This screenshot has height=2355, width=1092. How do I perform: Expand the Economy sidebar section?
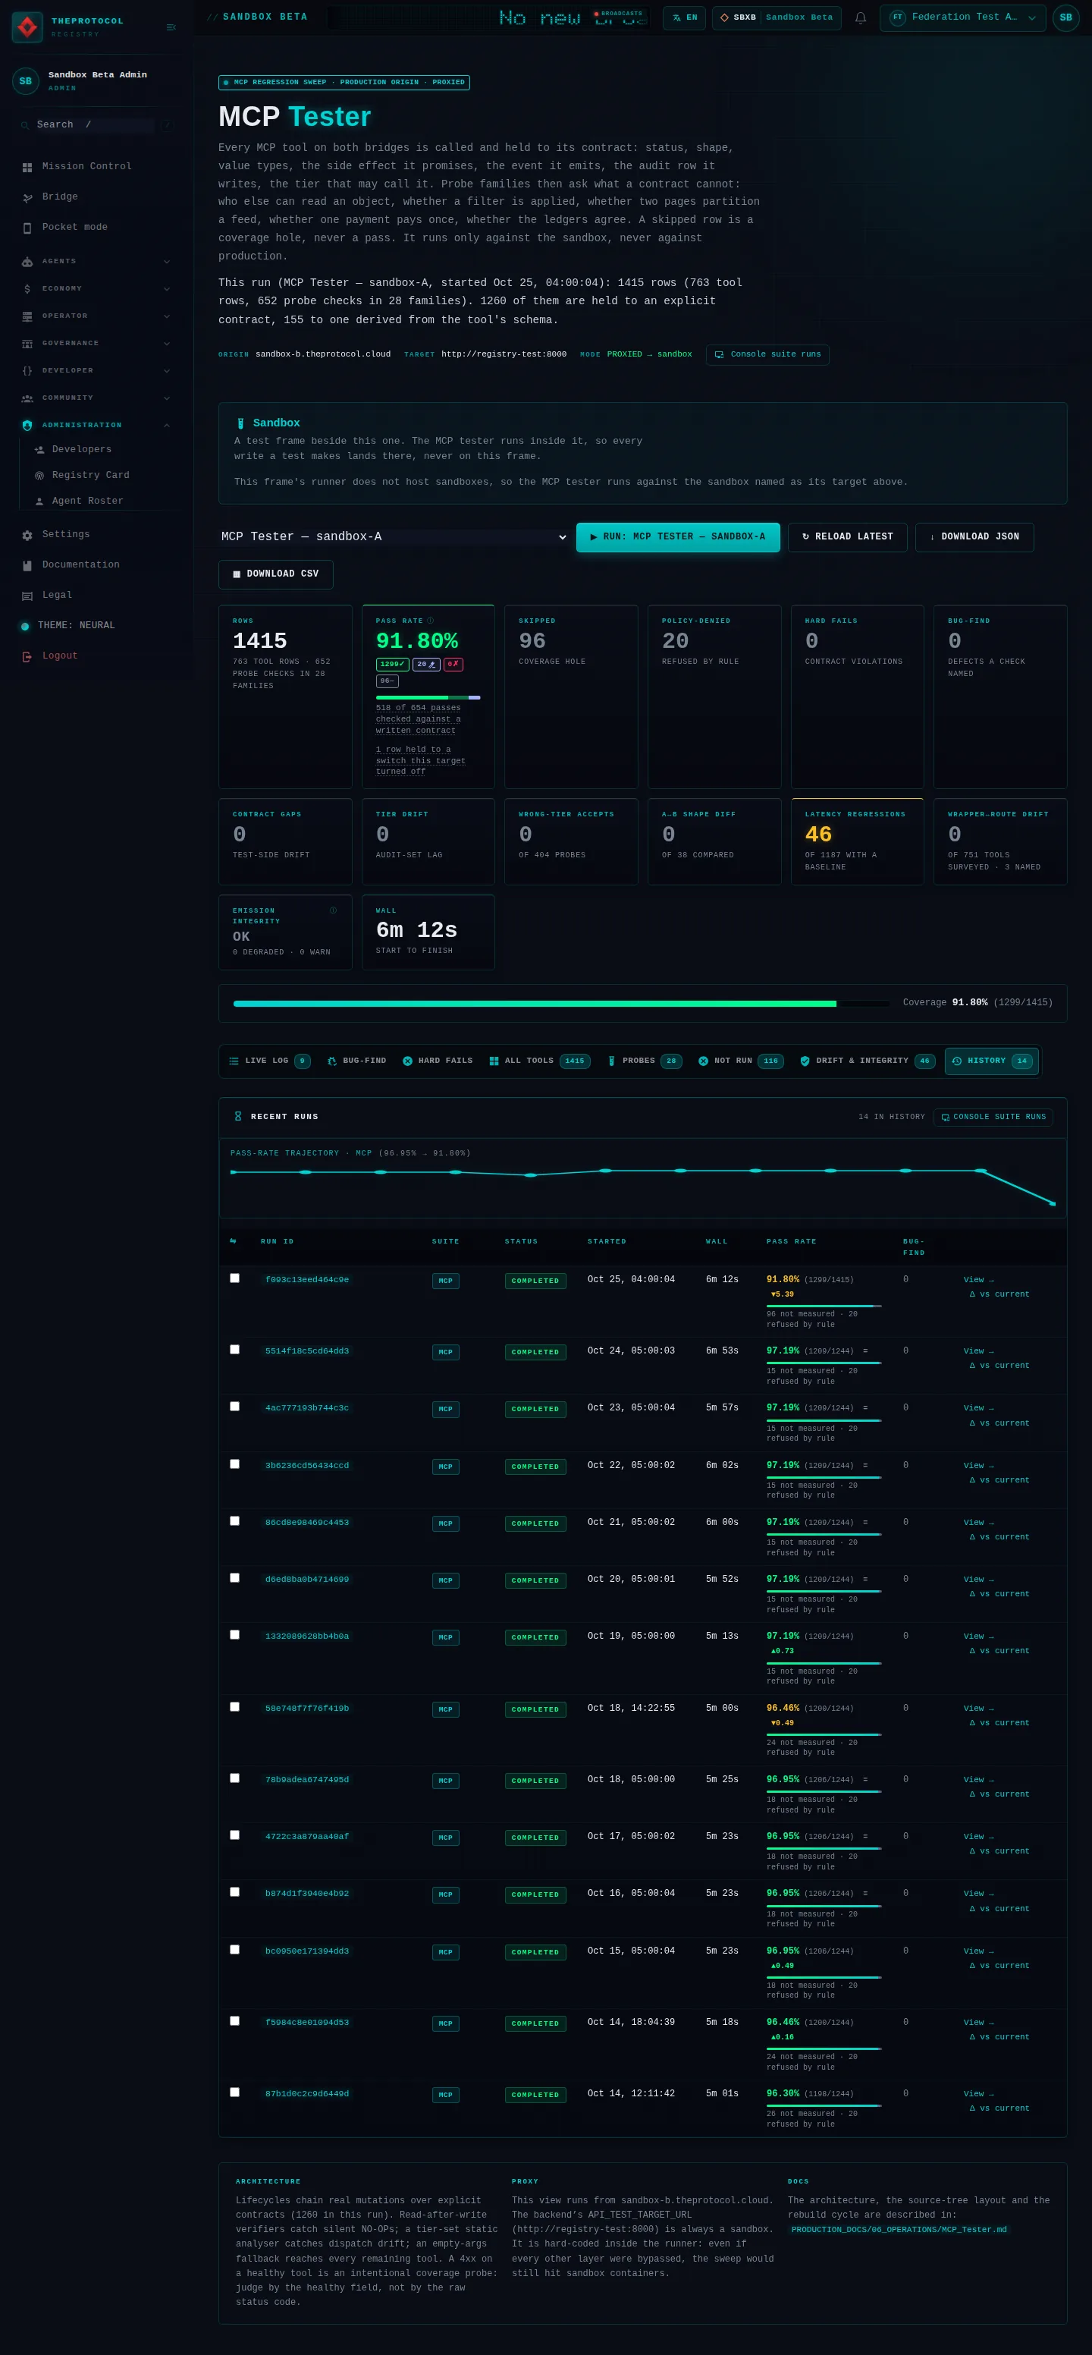coord(96,289)
